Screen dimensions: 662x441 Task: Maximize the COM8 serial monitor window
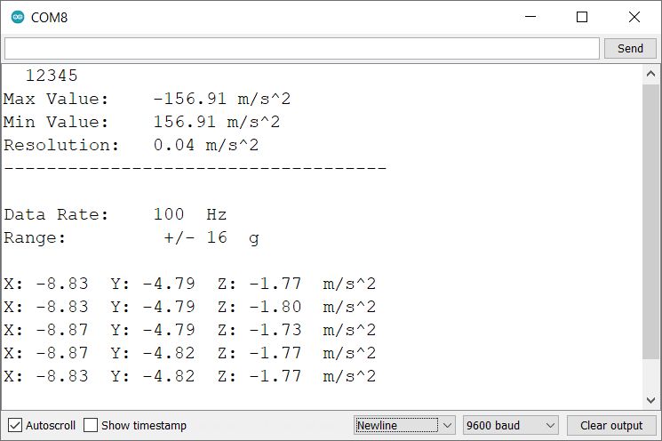coord(582,17)
